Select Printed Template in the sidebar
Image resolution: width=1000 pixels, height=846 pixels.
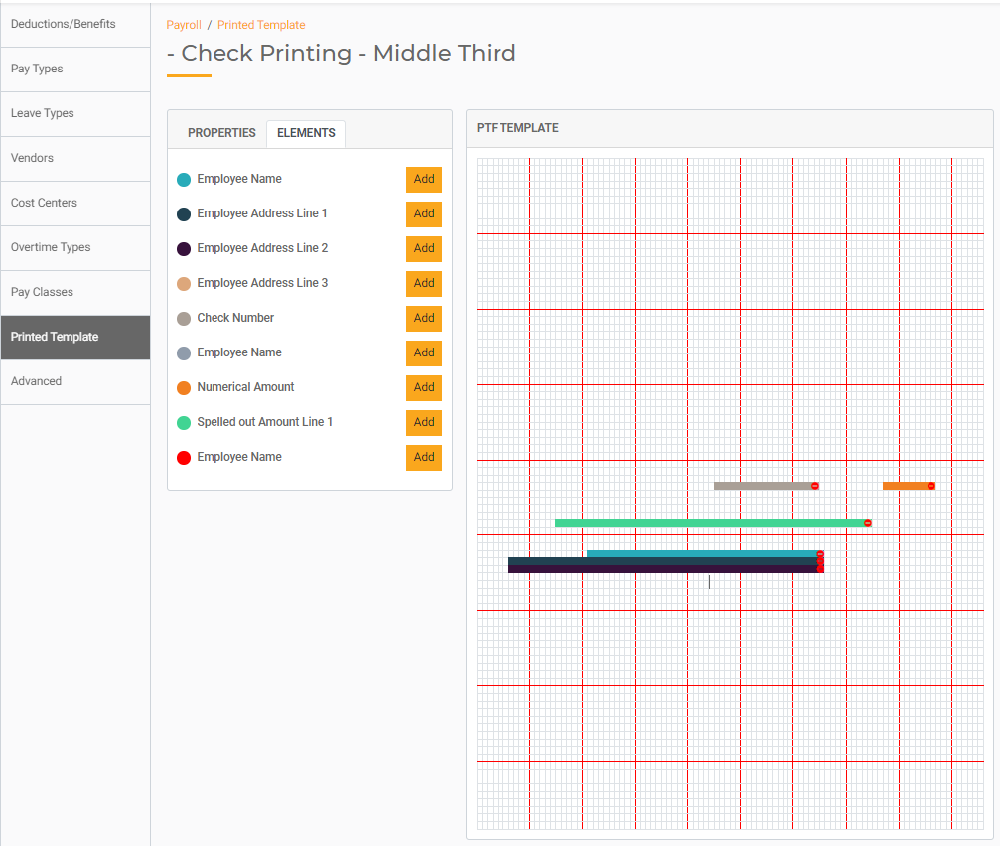[75, 337]
